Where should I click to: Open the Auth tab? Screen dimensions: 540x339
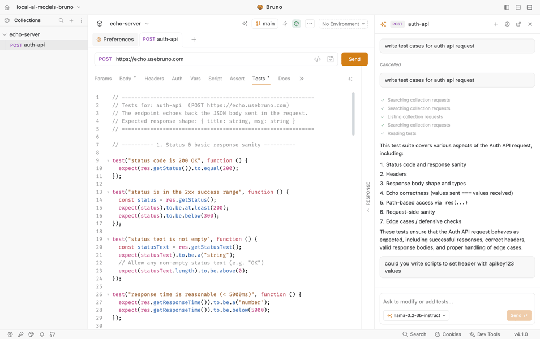[177, 79]
